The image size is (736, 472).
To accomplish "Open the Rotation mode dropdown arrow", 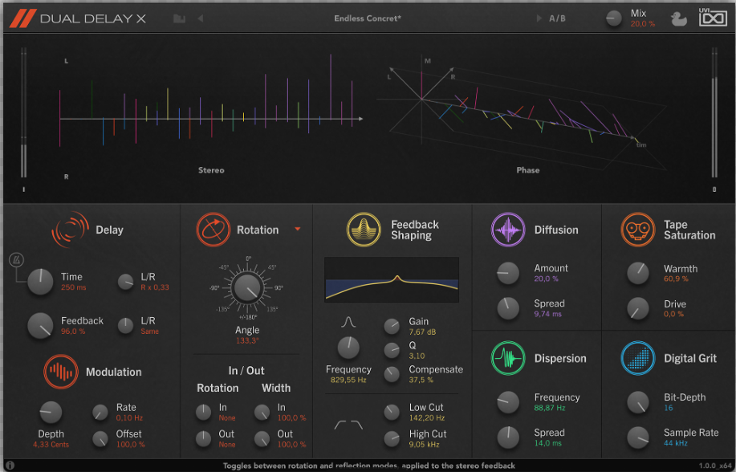I will [298, 230].
